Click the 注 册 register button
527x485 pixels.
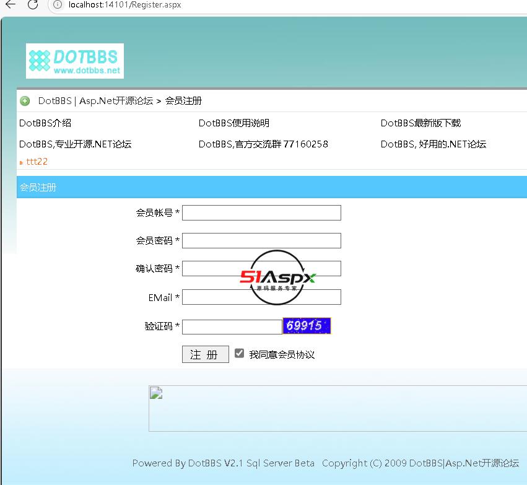(x=206, y=354)
